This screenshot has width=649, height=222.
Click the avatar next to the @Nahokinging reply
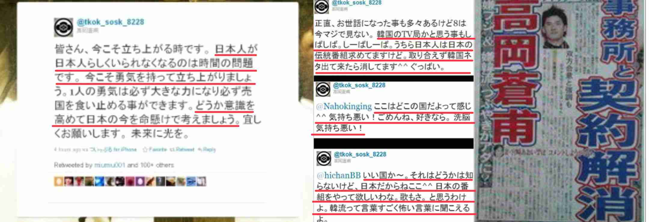tap(323, 89)
